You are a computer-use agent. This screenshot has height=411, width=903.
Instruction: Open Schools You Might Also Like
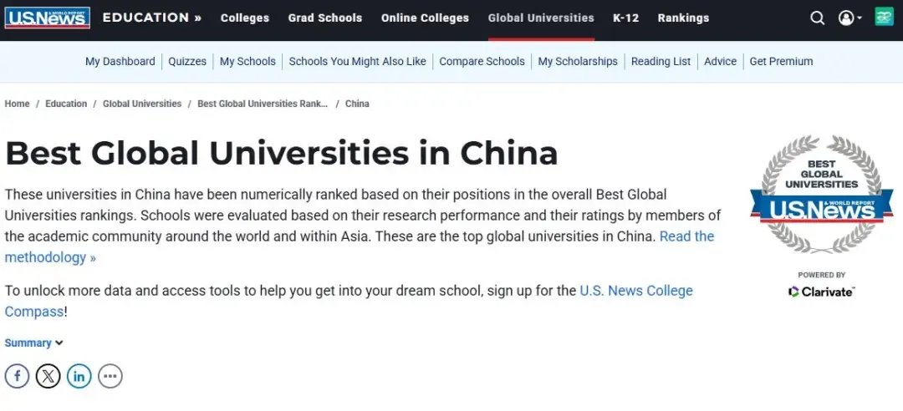click(358, 62)
